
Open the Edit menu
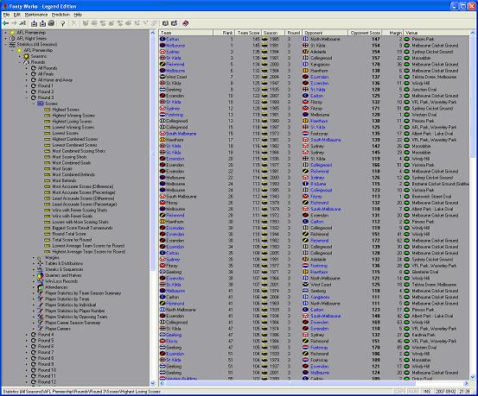[x=16, y=15]
